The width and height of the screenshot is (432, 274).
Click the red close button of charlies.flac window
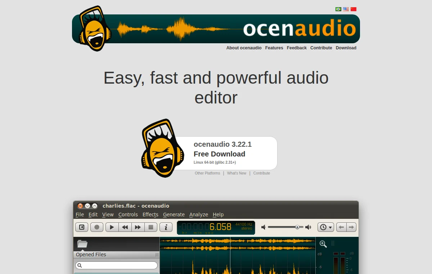80,206
